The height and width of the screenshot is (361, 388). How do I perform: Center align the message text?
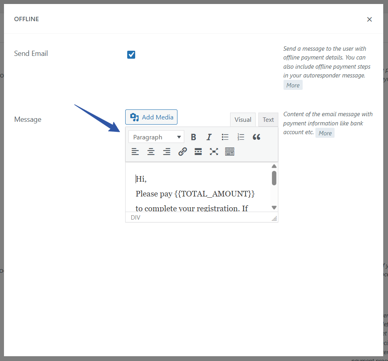point(151,152)
